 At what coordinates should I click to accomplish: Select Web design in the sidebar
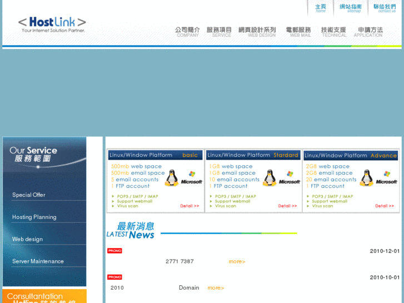[27, 239]
